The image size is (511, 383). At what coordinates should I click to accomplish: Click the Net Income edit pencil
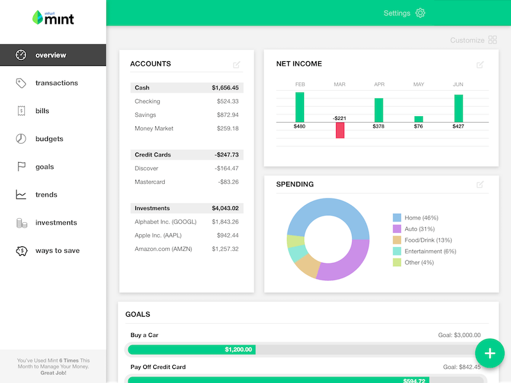coord(480,64)
